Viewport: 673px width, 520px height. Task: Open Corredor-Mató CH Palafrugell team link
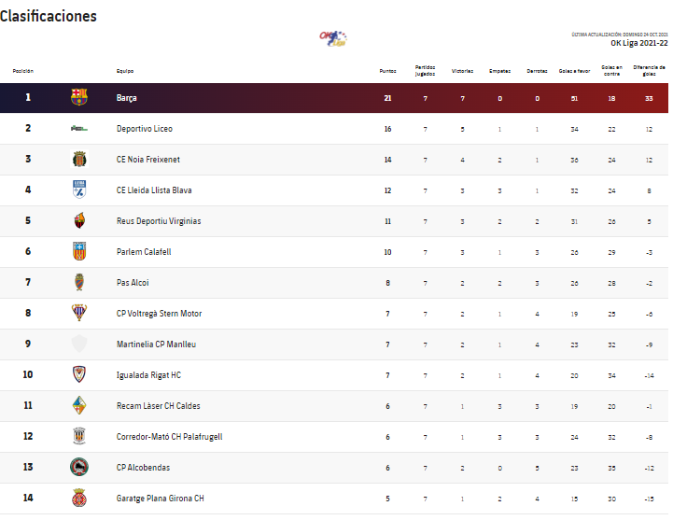pyautogui.click(x=169, y=437)
